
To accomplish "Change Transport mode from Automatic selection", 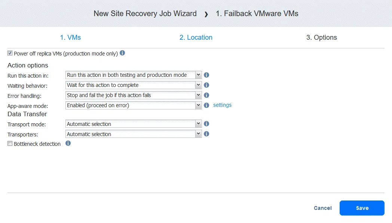I will point(198,124).
